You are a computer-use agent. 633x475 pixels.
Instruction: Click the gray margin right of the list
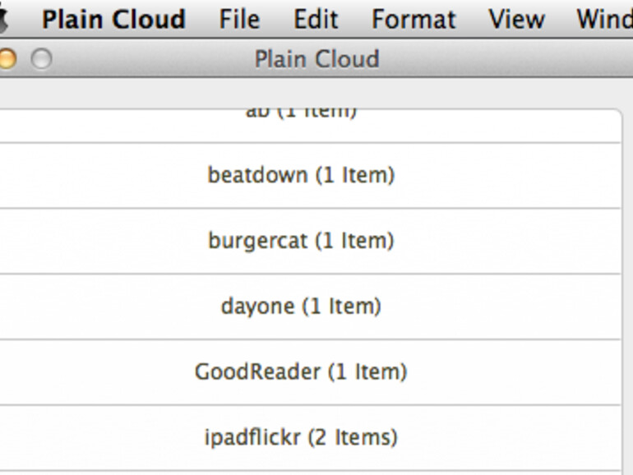pos(627,288)
